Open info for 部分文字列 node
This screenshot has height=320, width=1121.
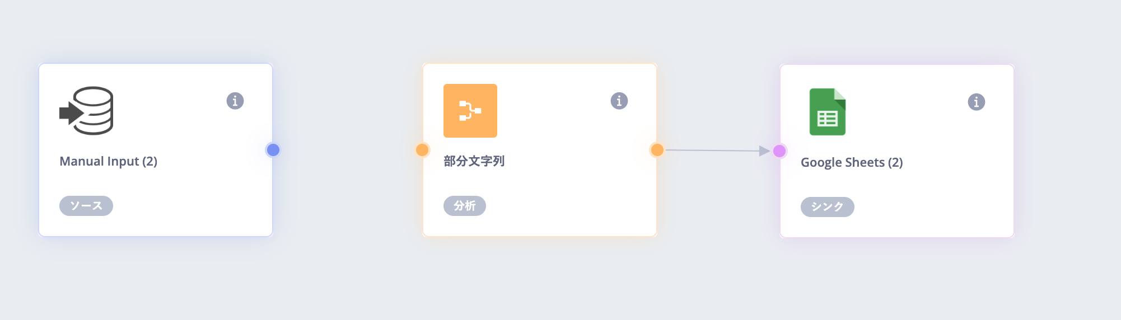pyautogui.click(x=619, y=101)
